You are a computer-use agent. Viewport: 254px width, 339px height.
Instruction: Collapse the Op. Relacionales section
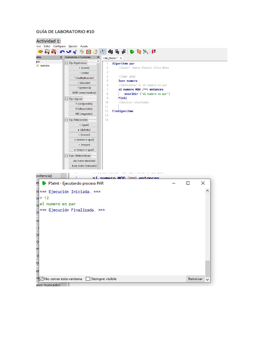pyautogui.click(x=66, y=120)
